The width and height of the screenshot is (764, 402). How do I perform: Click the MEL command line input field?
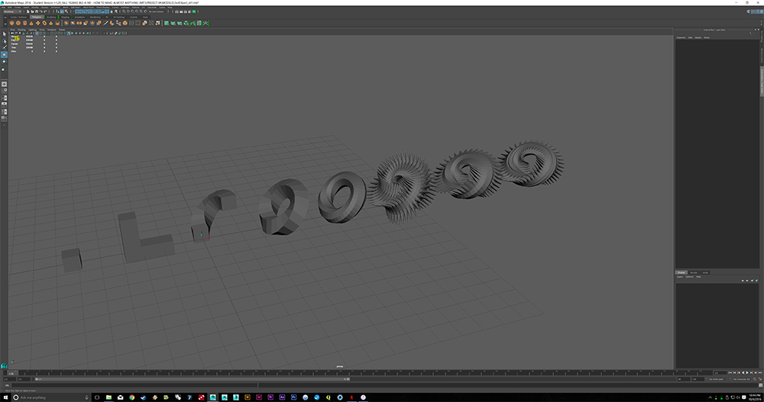[x=134, y=385]
